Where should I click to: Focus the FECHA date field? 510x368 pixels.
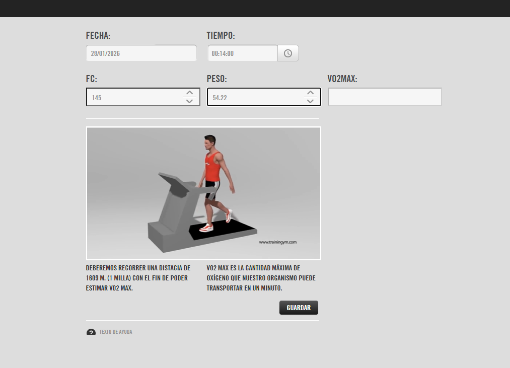tap(141, 53)
